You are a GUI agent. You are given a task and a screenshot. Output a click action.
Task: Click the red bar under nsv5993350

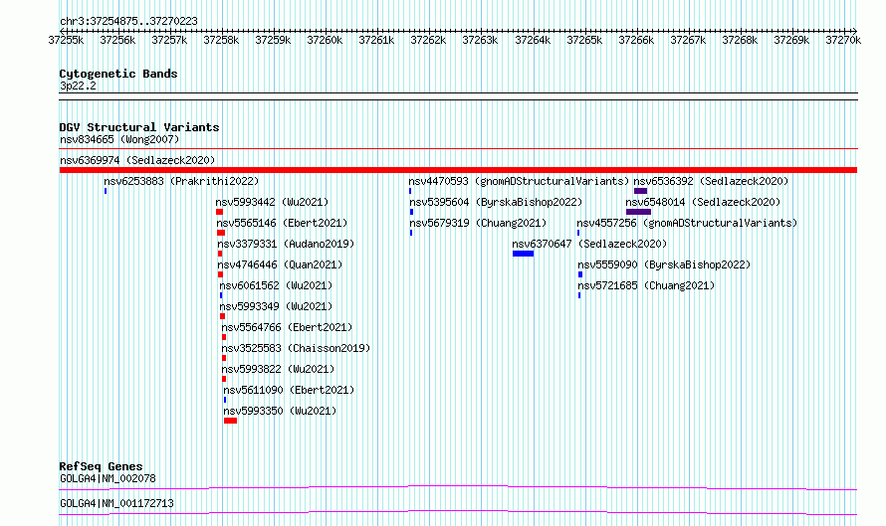[x=231, y=421]
